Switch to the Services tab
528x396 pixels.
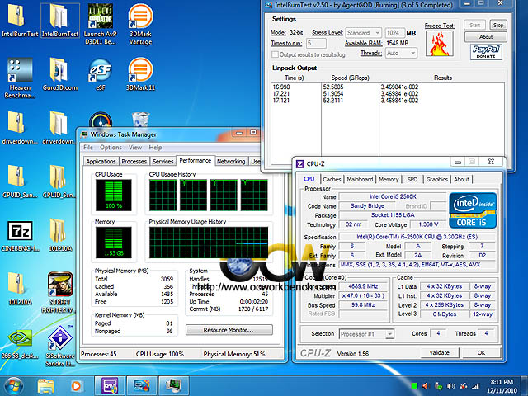[x=163, y=162]
